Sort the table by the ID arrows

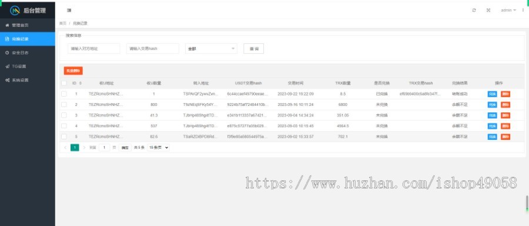pyautogui.click(x=81, y=83)
